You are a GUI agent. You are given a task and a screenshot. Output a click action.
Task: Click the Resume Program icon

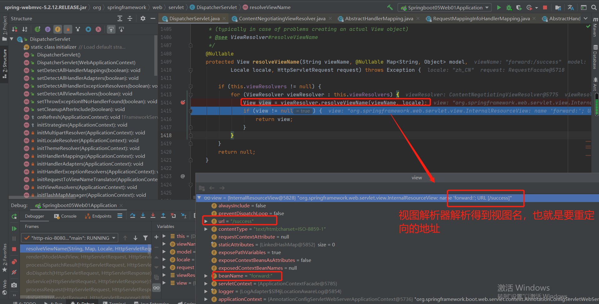(x=14, y=229)
